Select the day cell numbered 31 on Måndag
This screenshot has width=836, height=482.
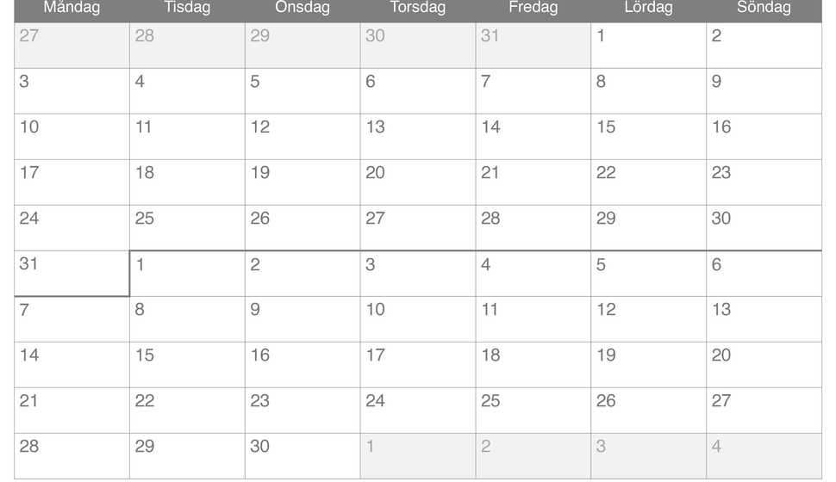tap(72, 273)
